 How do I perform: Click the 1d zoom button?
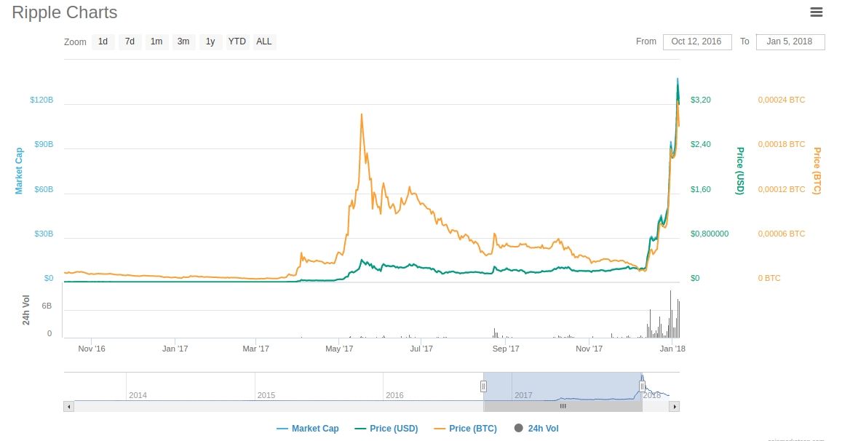pos(103,41)
